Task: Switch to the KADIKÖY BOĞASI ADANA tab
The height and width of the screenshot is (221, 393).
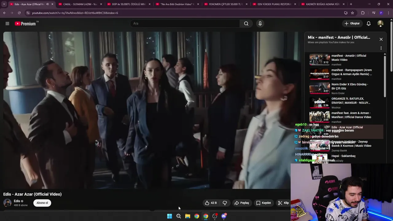Action: pyautogui.click(x=323, y=4)
